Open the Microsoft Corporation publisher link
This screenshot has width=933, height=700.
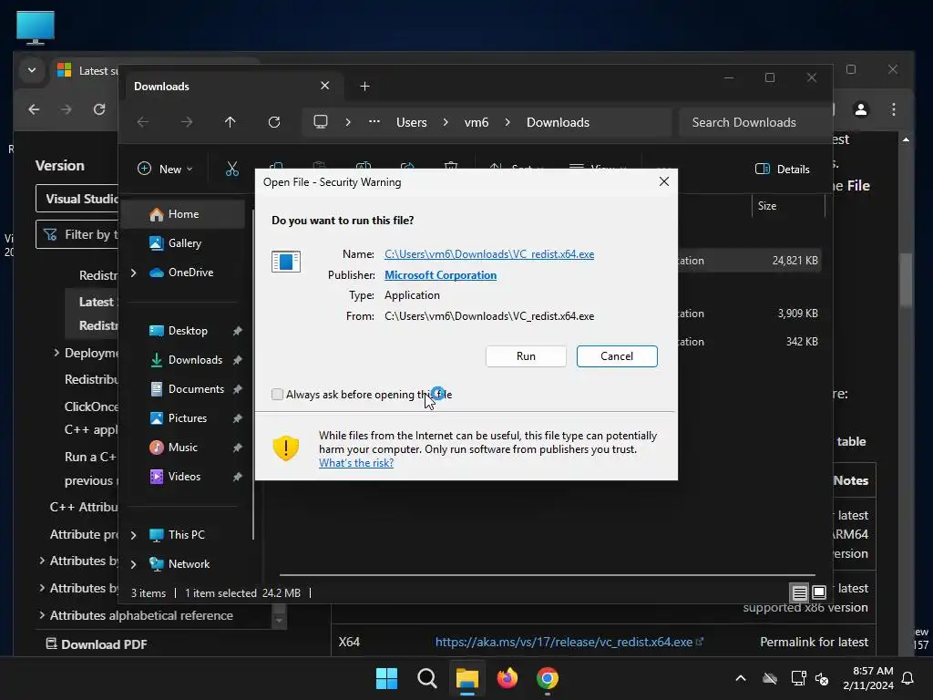click(x=440, y=275)
